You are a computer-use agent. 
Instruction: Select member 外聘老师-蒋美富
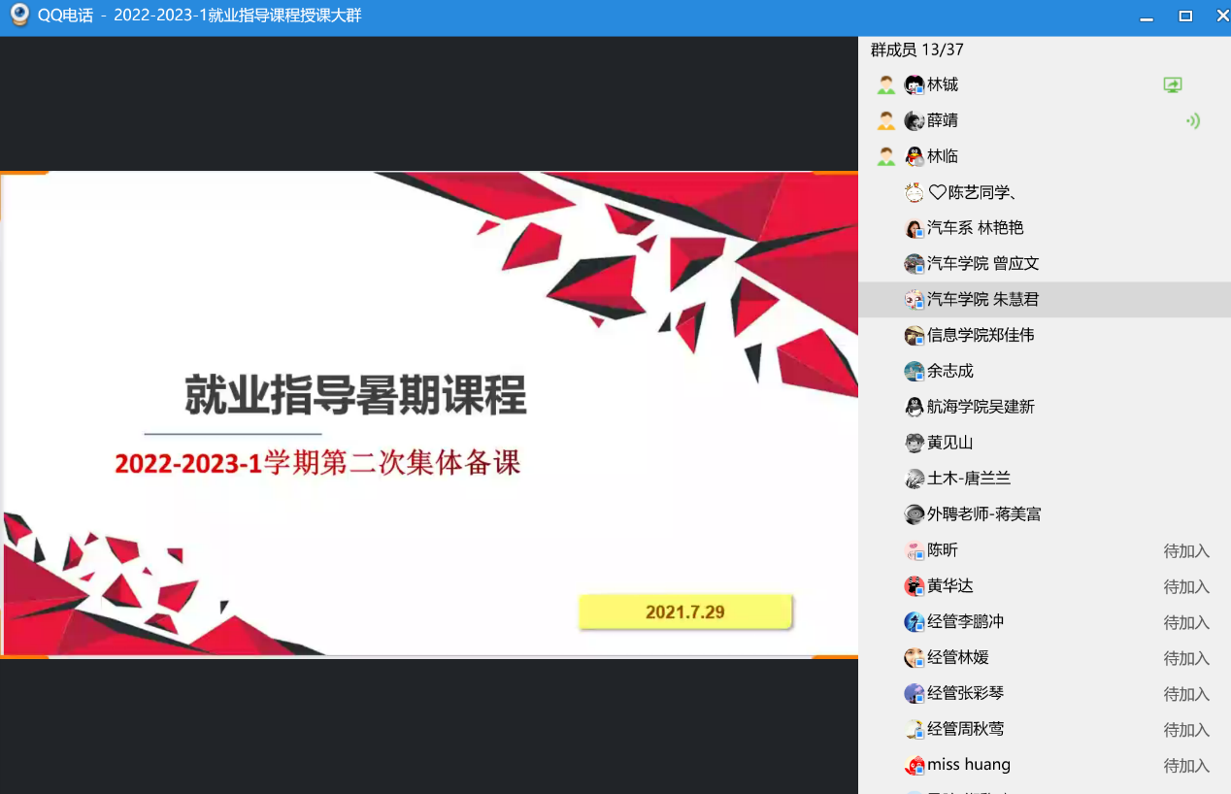coord(983,514)
